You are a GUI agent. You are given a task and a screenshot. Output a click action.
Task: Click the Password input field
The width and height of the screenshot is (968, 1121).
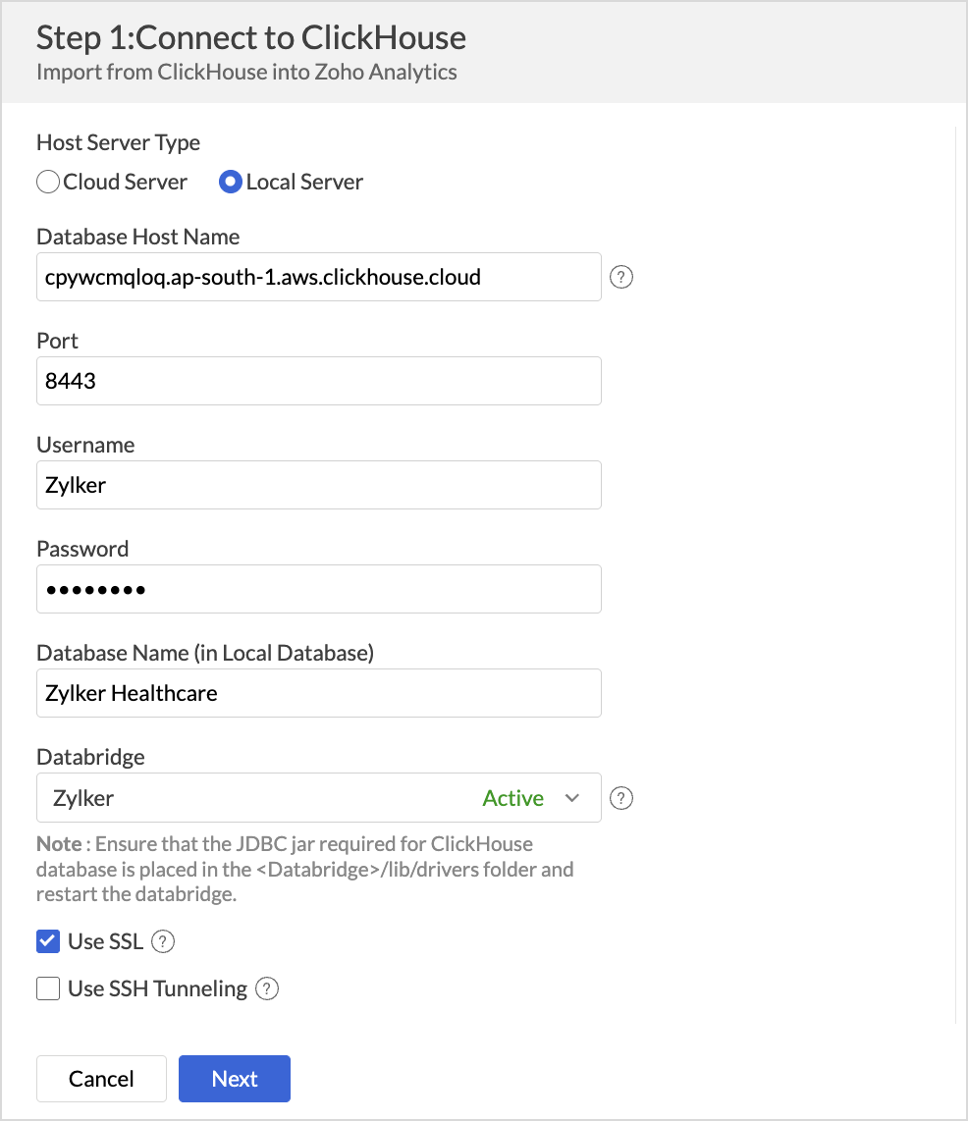click(x=319, y=589)
